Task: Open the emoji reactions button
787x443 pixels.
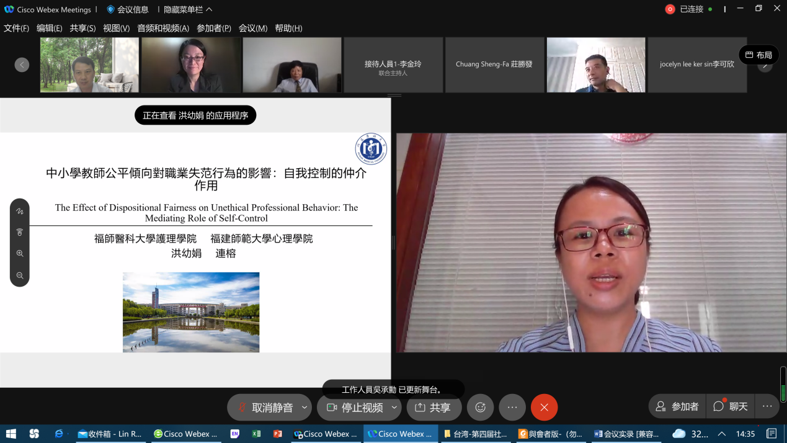Action: [x=480, y=408]
